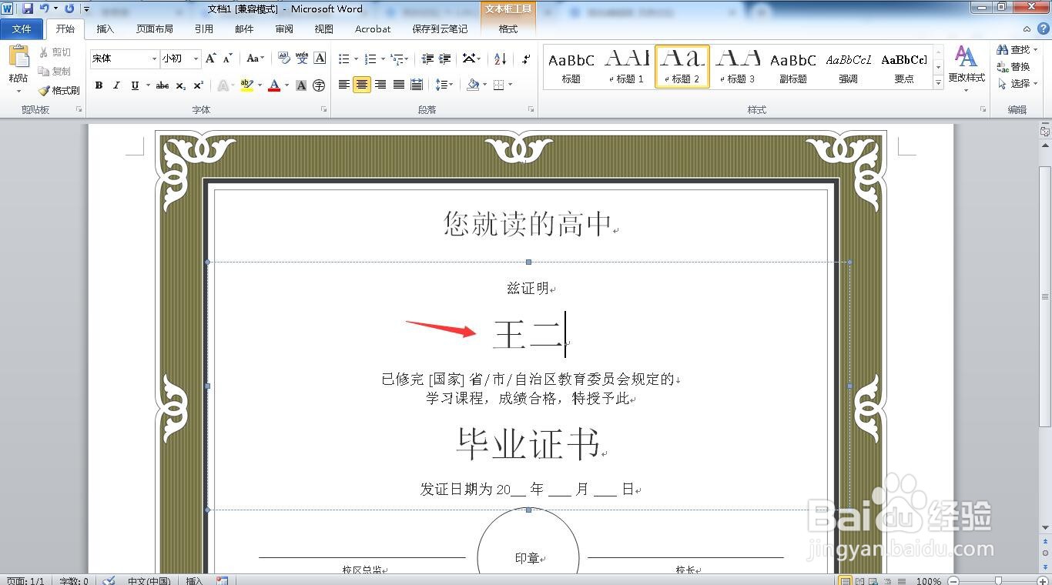Image resolution: width=1052 pixels, height=585 pixels.
Task: Click the font color red A button
Action: tap(273, 85)
